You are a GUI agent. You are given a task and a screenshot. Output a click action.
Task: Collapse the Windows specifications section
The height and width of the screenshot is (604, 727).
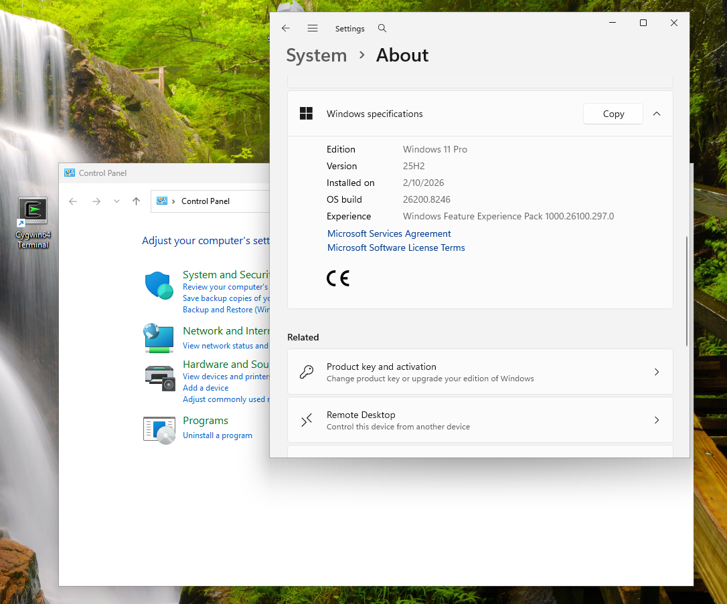tap(657, 114)
